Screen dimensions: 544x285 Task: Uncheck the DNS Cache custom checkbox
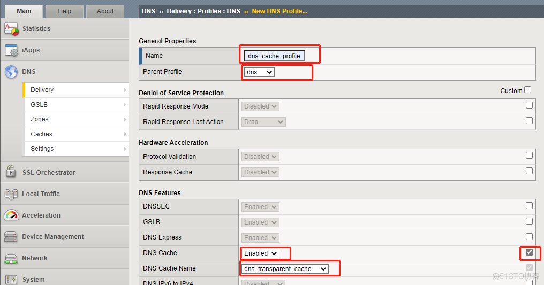pos(529,252)
